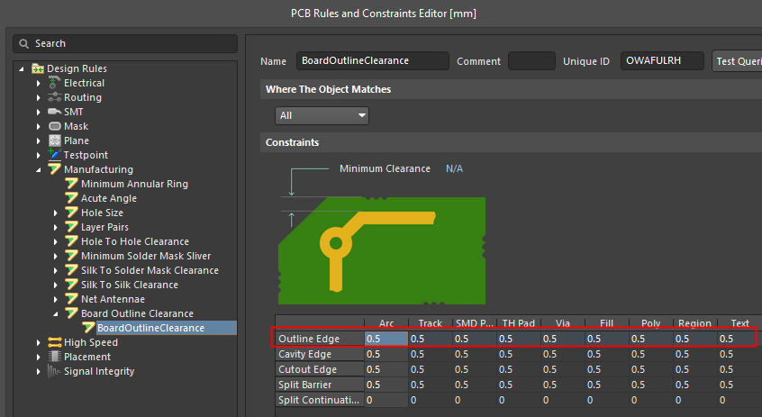Click the Arc column header
The width and height of the screenshot is (762, 417).
point(386,322)
